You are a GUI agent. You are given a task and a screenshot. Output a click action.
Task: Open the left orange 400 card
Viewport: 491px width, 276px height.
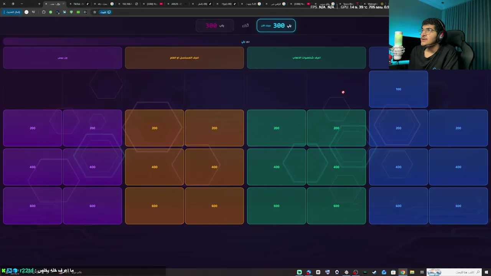coord(155,167)
